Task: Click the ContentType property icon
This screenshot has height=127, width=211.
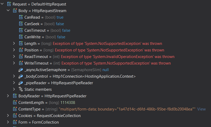Action: pyautogui.click(x=15, y=109)
